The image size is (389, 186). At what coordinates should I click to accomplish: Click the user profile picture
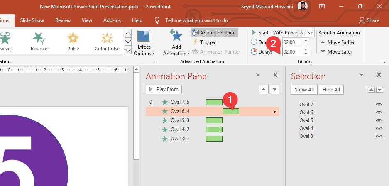click(303, 6)
